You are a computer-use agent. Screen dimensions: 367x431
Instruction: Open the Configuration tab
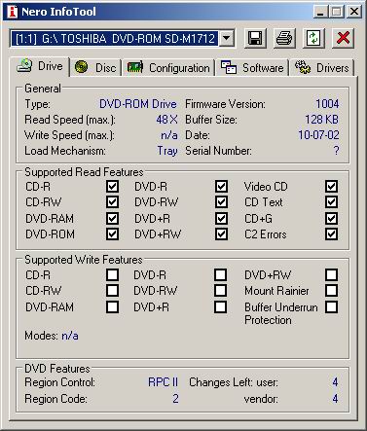168,67
